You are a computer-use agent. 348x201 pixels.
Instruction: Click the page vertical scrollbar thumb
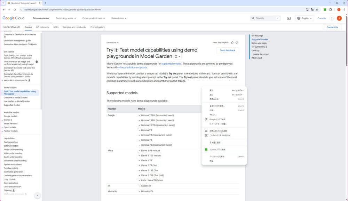[x=347, y=41]
